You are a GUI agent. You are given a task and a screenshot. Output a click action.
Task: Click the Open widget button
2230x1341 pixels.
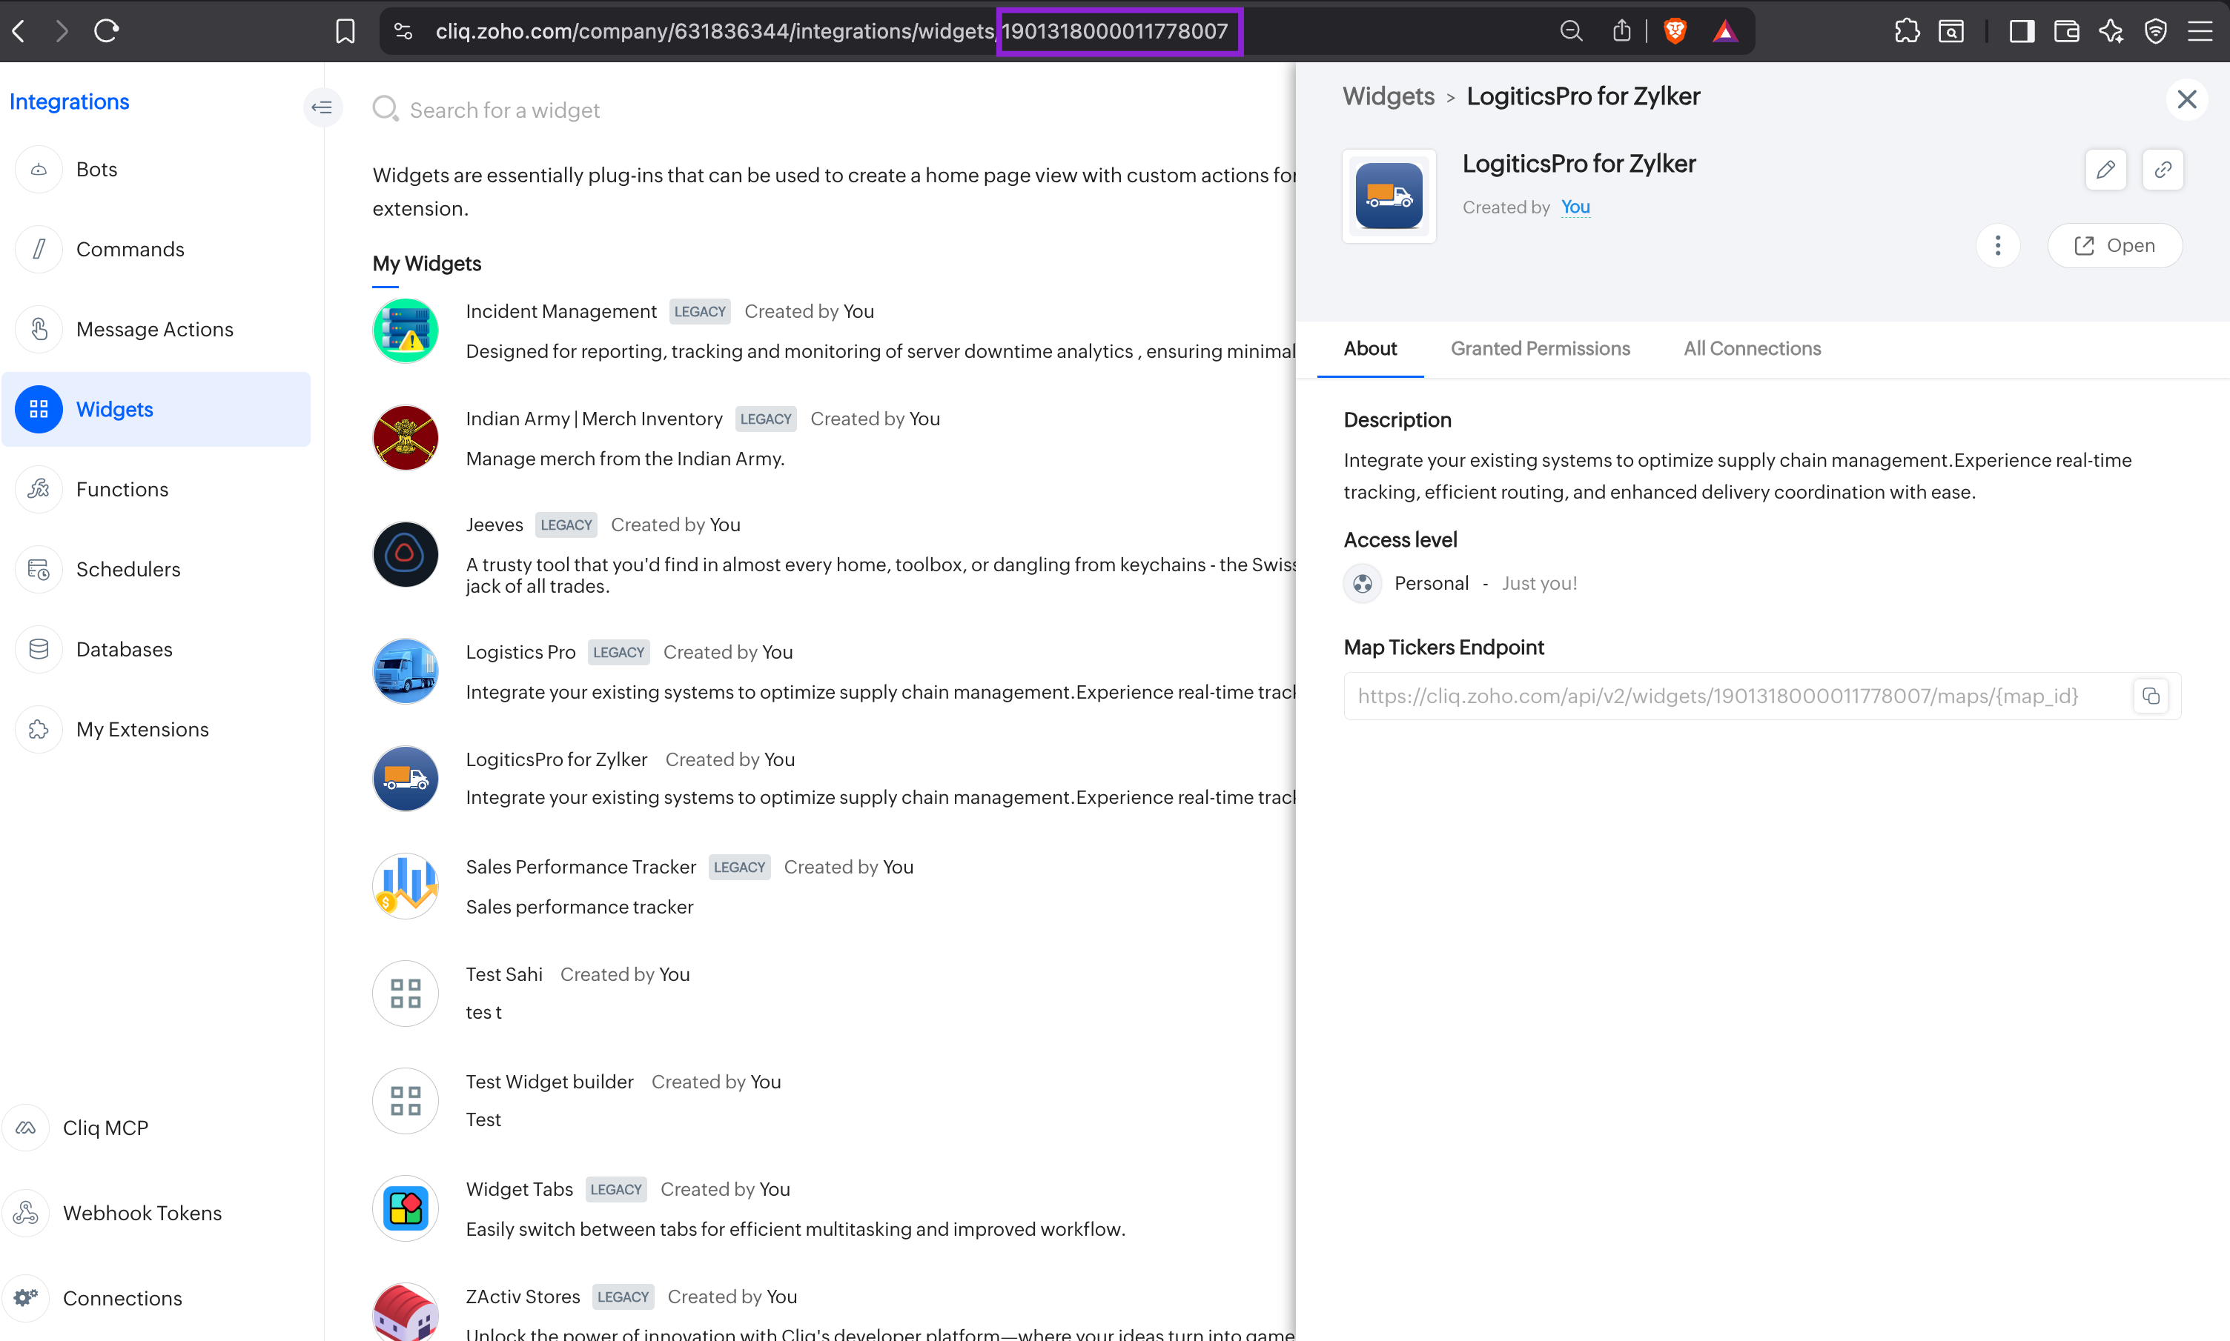[2114, 246]
